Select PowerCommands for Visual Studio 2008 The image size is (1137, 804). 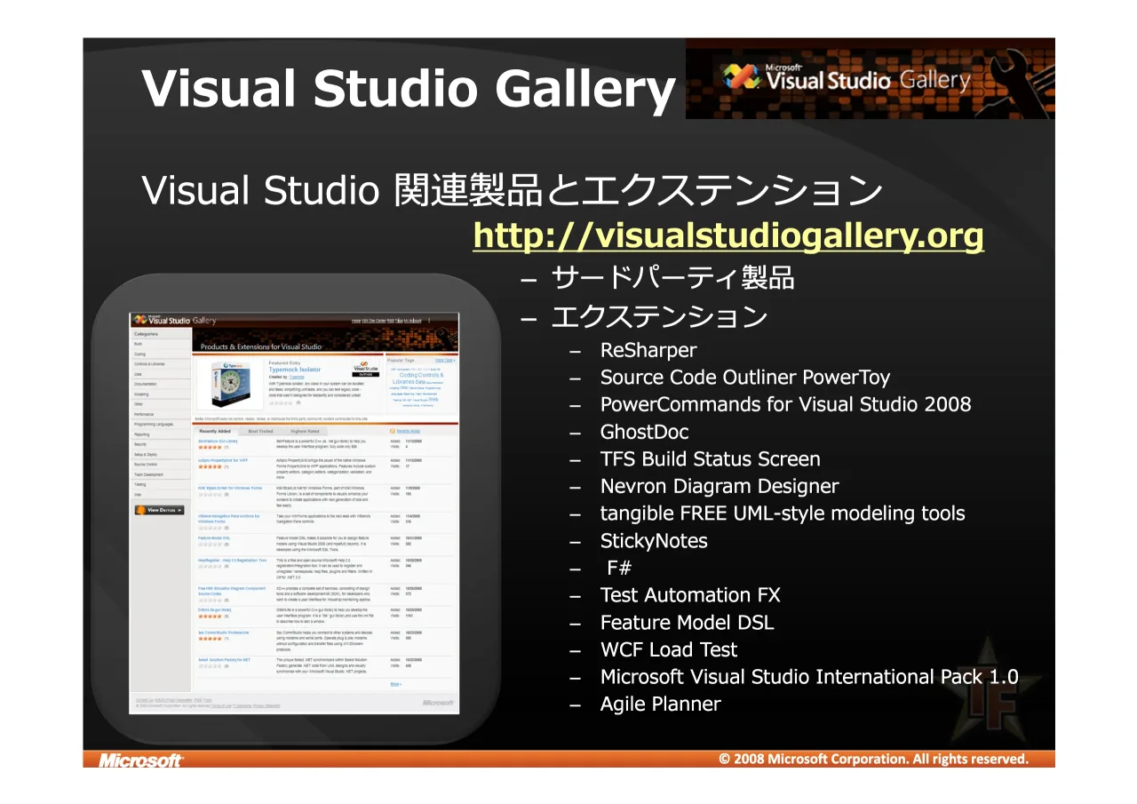click(786, 404)
